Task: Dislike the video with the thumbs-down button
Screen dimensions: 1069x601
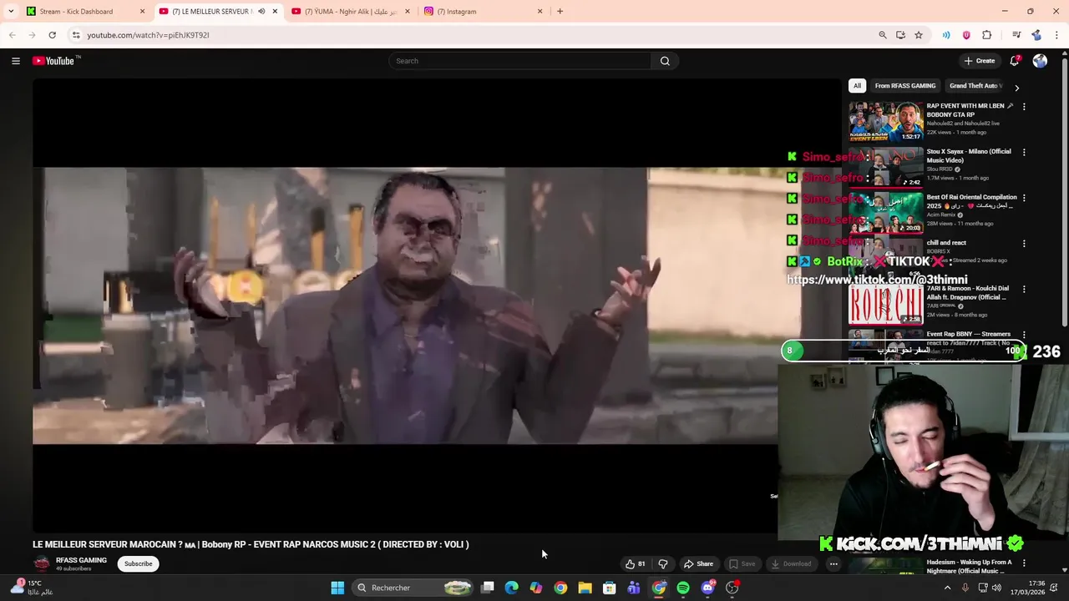Action: click(663, 564)
